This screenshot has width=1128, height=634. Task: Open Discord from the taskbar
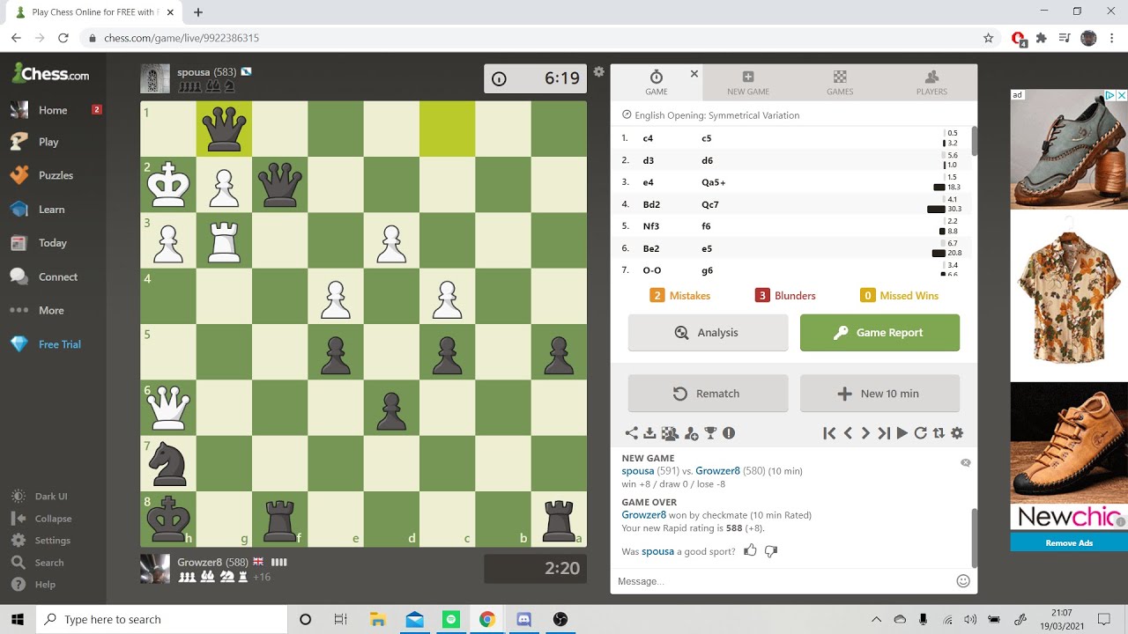pos(523,619)
